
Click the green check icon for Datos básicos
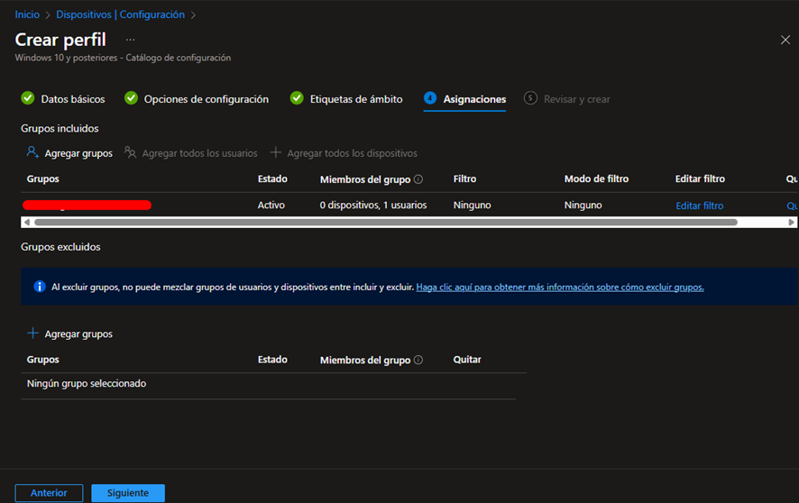point(27,98)
